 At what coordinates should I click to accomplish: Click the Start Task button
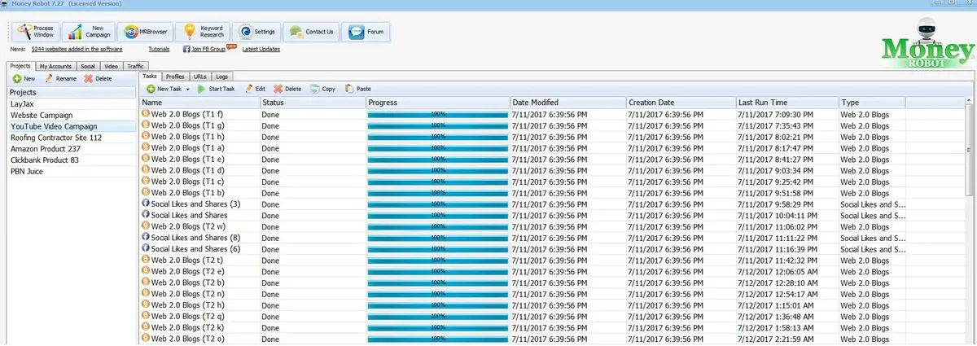pyautogui.click(x=217, y=89)
